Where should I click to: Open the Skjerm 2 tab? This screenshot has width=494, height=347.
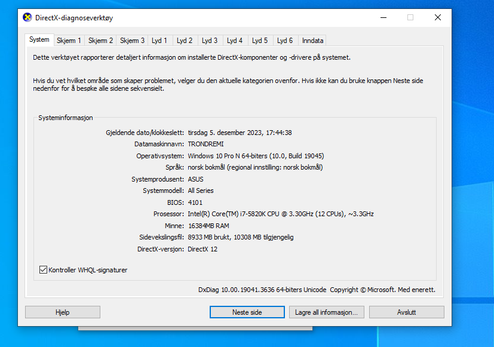click(100, 41)
